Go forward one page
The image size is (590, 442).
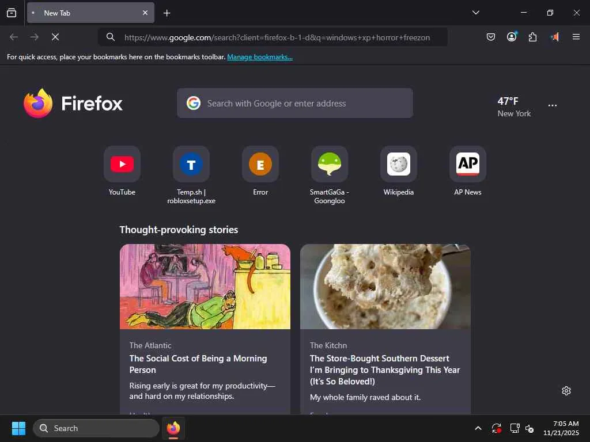click(x=35, y=37)
